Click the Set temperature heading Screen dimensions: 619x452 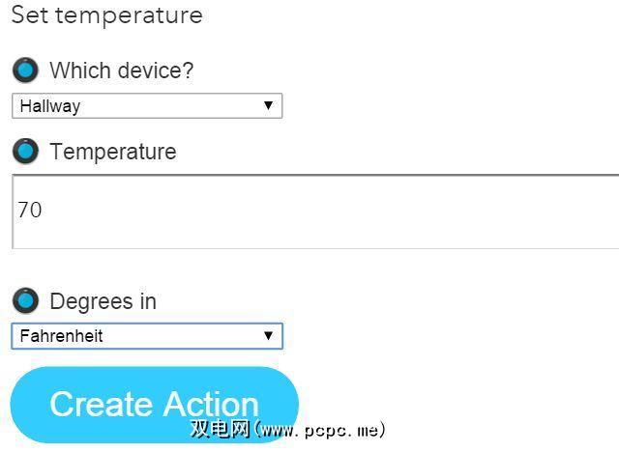tap(106, 15)
